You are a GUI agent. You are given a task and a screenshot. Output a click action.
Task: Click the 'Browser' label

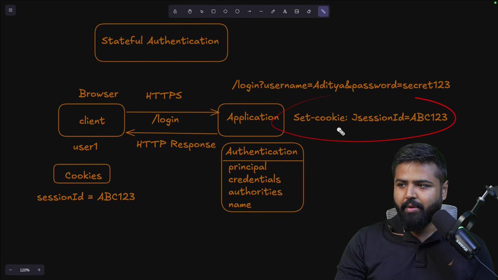pyautogui.click(x=98, y=94)
